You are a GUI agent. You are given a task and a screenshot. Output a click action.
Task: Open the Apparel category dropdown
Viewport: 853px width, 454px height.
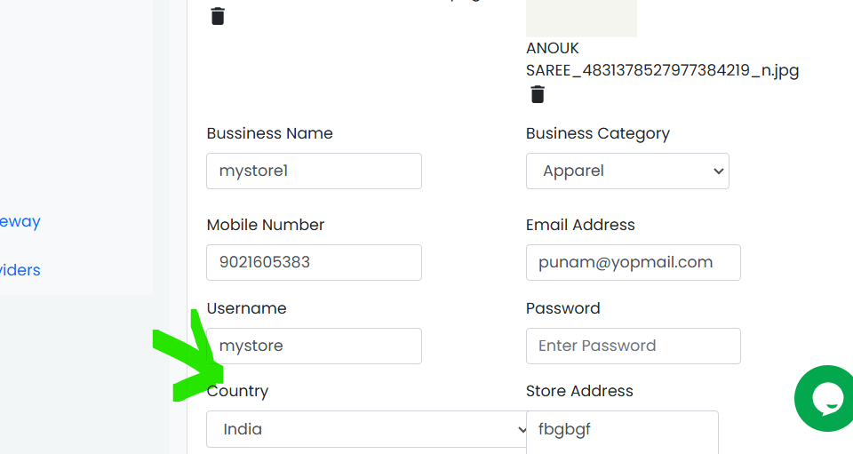[x=627, y=171]
